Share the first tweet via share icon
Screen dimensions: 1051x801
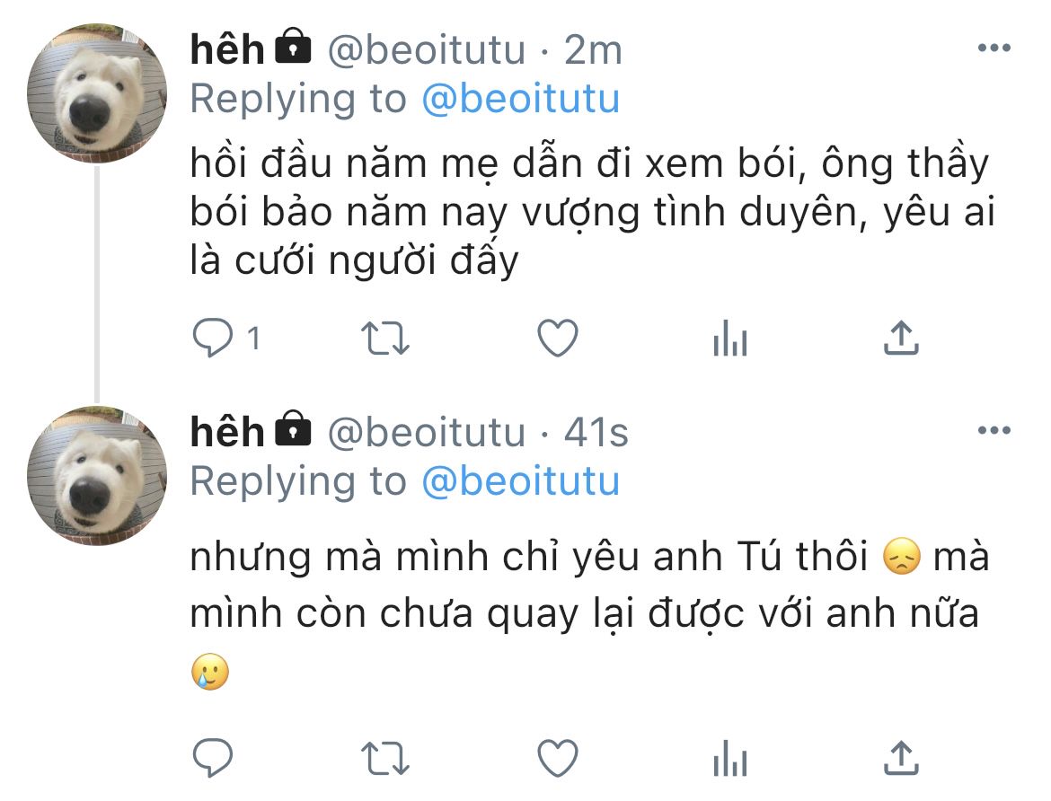901,337
